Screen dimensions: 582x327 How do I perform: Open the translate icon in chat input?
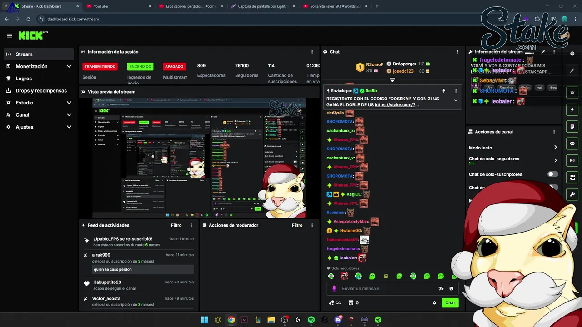[441, 288]
